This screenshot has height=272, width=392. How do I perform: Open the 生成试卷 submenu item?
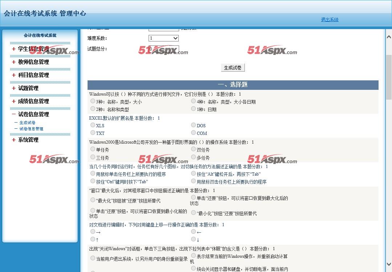[27, 123]
